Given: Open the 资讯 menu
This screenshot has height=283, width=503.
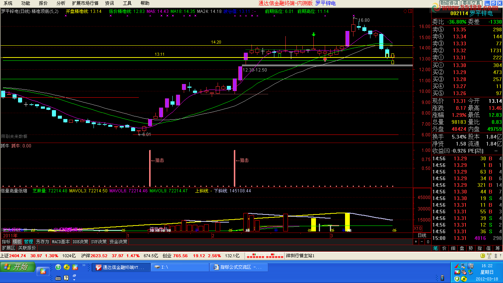Looking at the screenshot, I should pyautogui.click(x=109, y=3).
